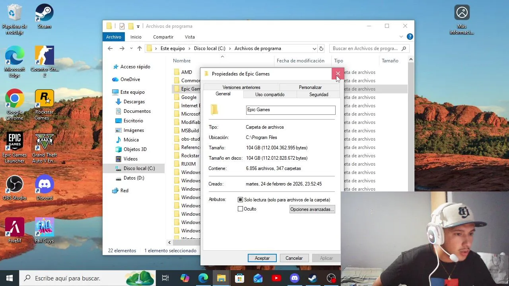This screenshot has width=509, height=286.
Task: Open the Steam desktop shortcut
Action: [x=45, y=16]
